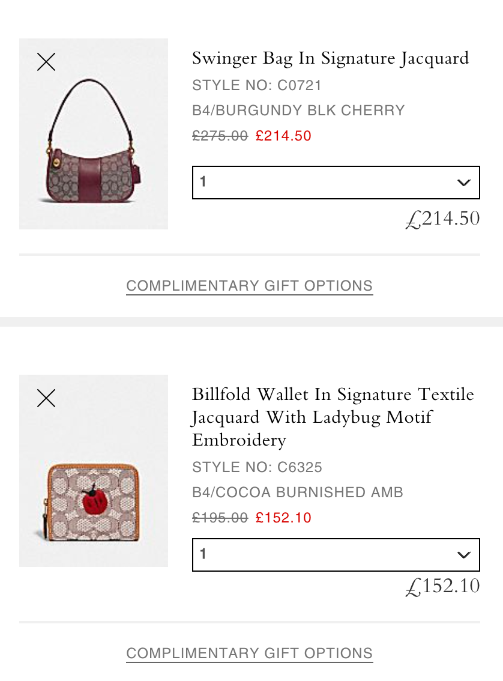The height and width of the screenshot is (681, 503).
Task: Remove the Billfold Wallet using its X icon
Action: coord(46,398)
